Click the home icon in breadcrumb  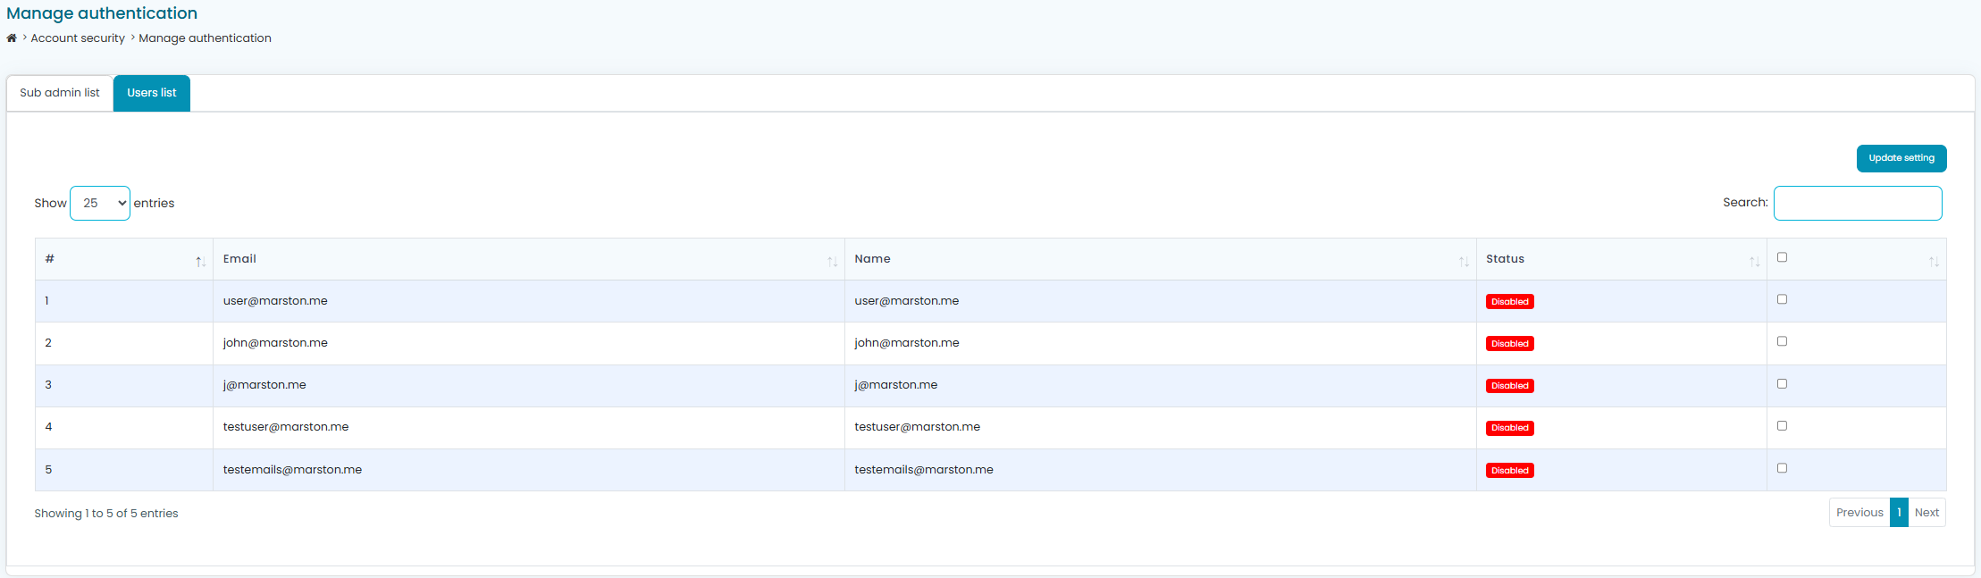12,38
